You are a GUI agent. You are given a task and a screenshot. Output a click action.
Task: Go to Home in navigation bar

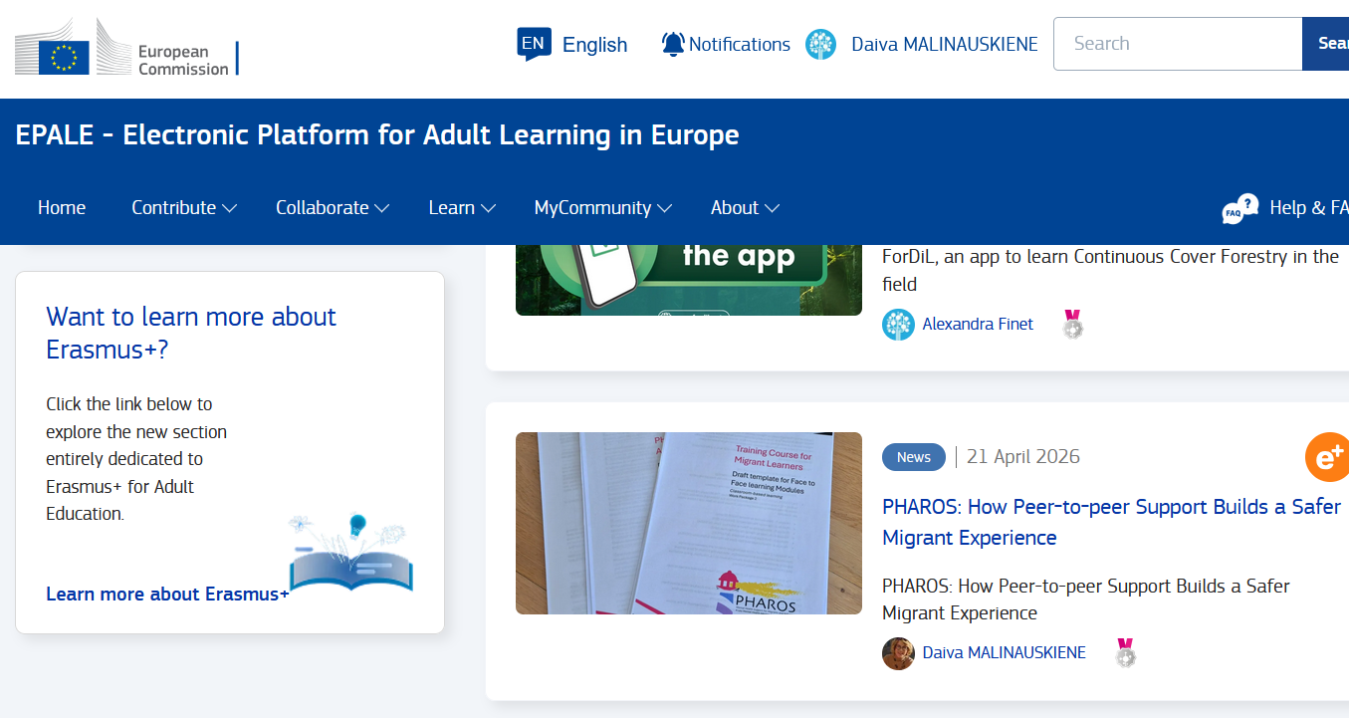click(62, 207)
